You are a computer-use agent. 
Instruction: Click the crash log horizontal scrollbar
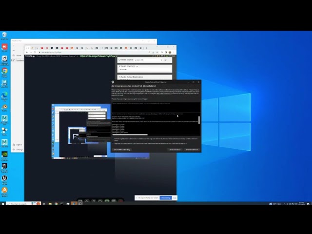point(130,135)
